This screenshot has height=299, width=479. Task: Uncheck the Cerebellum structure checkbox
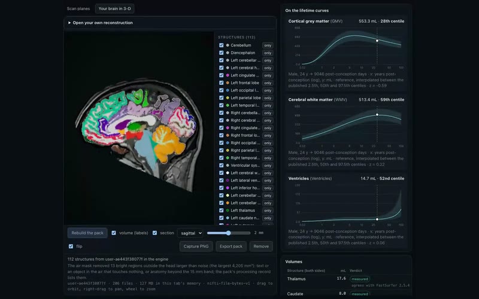(x=221, y=45)
